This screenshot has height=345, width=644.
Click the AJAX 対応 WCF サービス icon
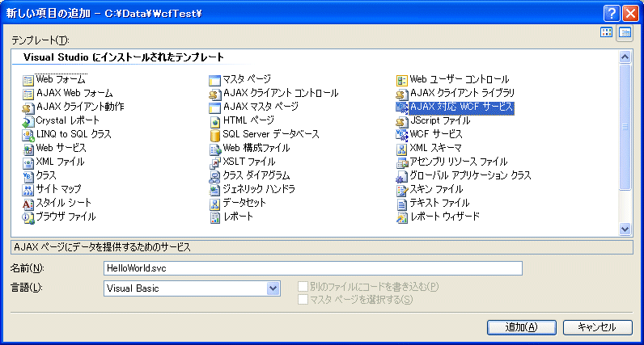pyautogui.click(x=401, y=108)
